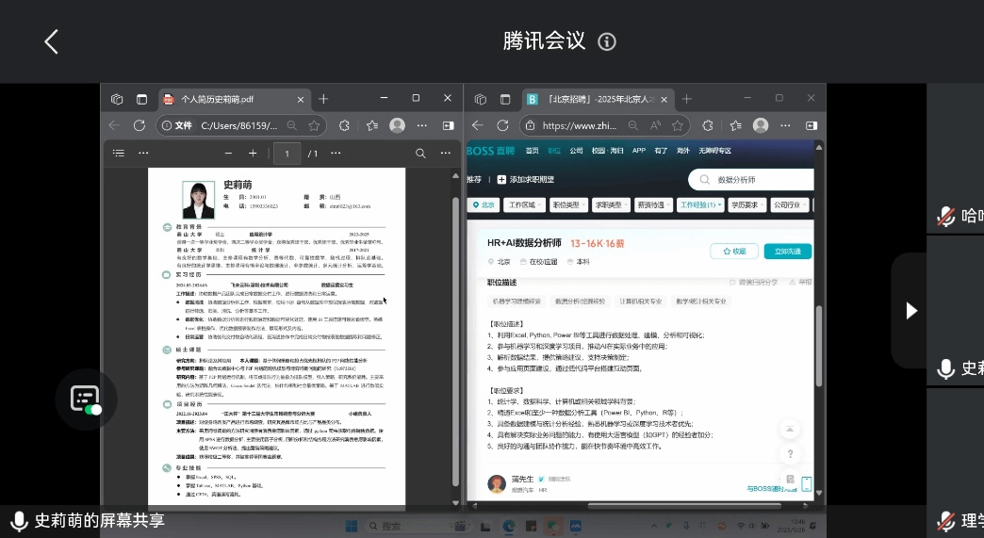
Task: Expand the participant side panel arrow
Action: coord(911,310)
